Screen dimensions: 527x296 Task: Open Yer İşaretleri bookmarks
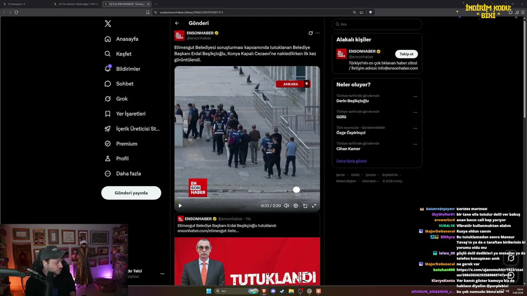tap(125, 114)
